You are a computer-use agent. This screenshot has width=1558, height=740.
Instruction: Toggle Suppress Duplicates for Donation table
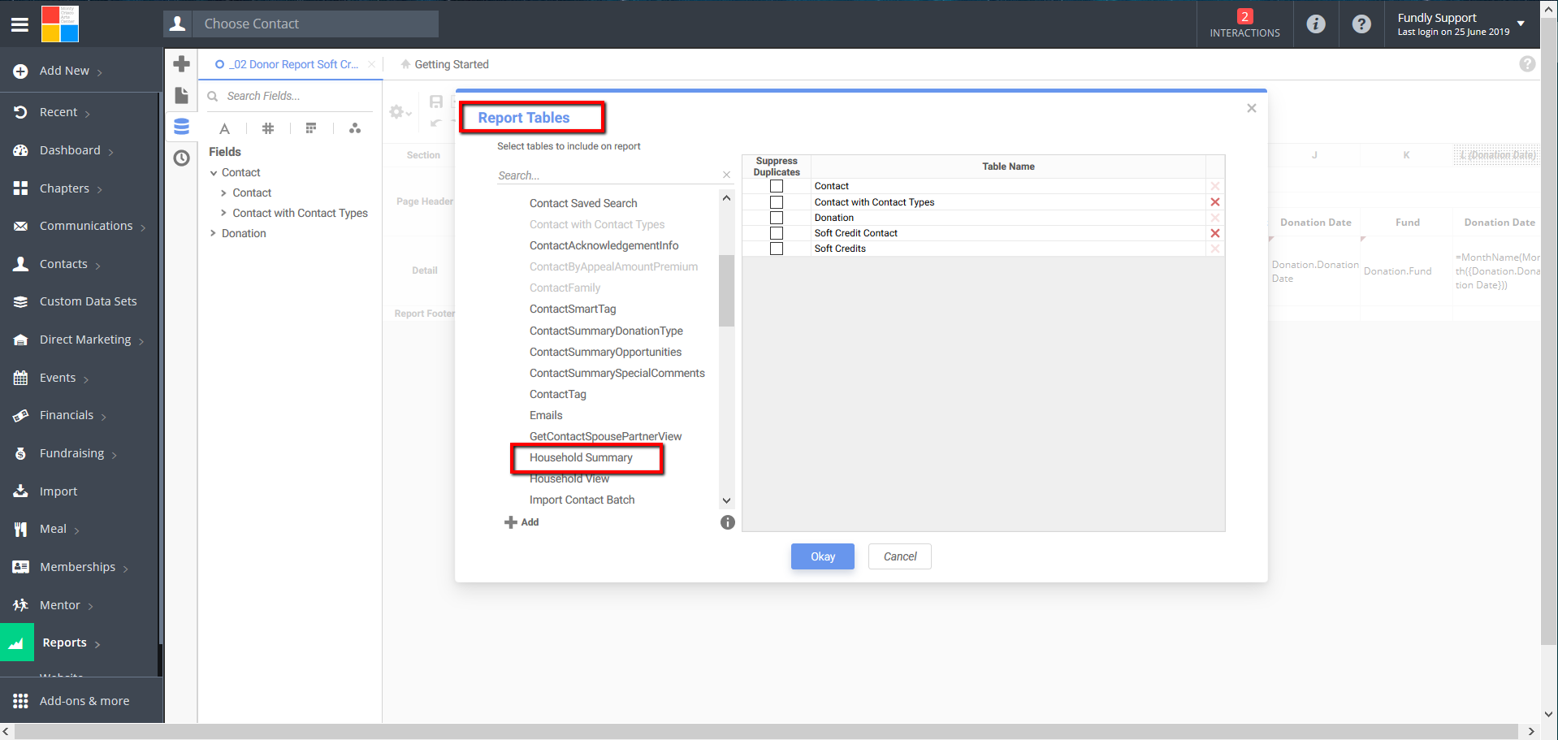(777, 218)
